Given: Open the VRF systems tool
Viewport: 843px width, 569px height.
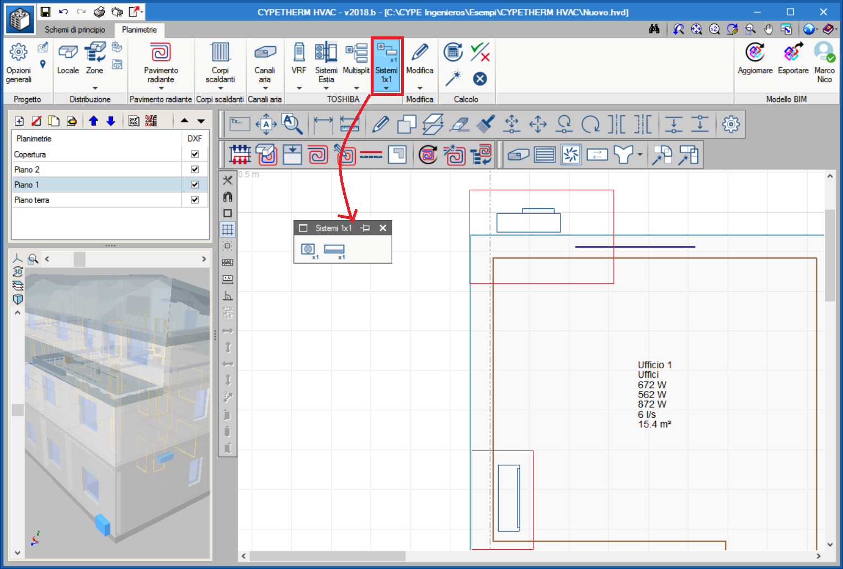Looking at the screenshot, I should click(298, 59).
